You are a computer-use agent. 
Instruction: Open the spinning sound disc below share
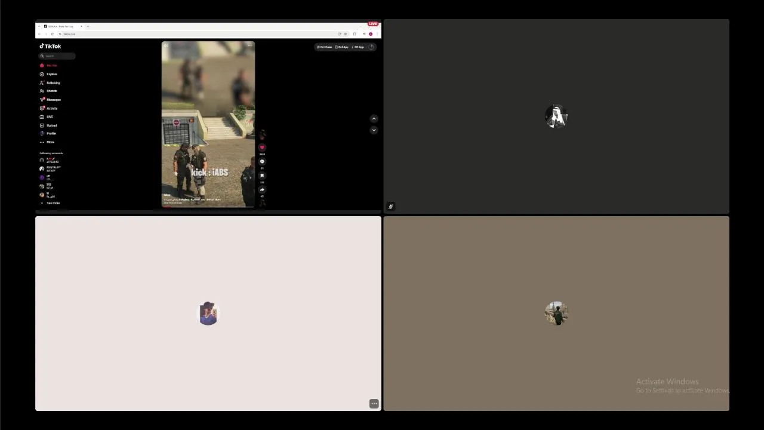click(262, 203)
